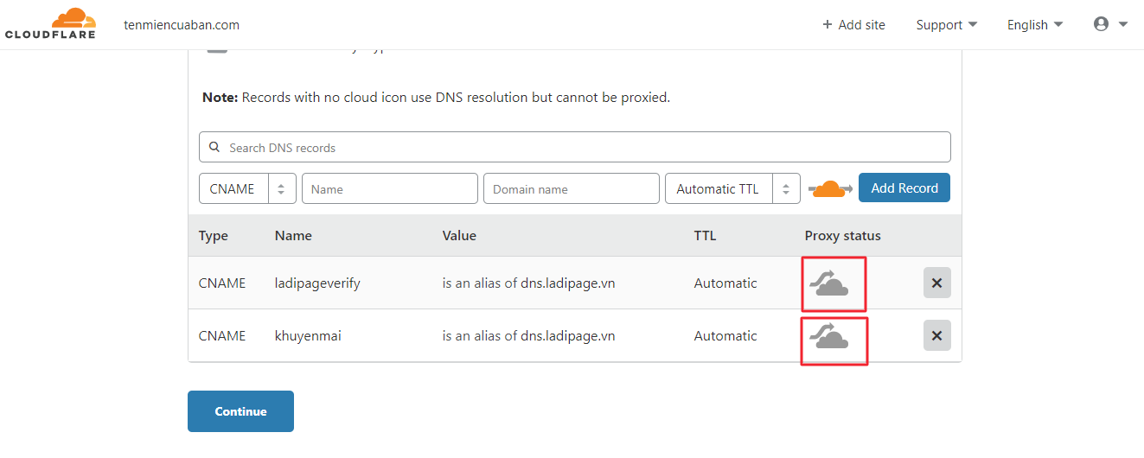The height and width of the screenshot is (458, 1144).
Task: Toggle orange cloud proxy beside Add Record
Action: pos(830,188)
